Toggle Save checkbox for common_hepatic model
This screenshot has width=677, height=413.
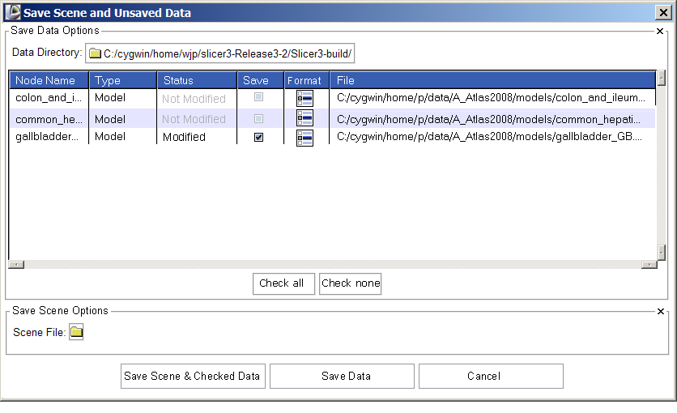[258, 118]
